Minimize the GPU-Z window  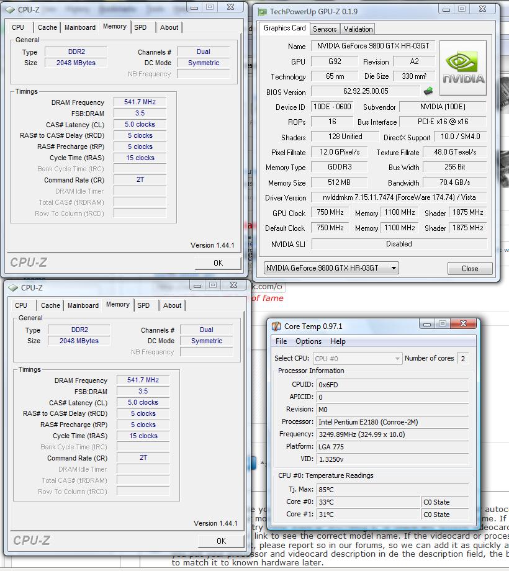446,9
